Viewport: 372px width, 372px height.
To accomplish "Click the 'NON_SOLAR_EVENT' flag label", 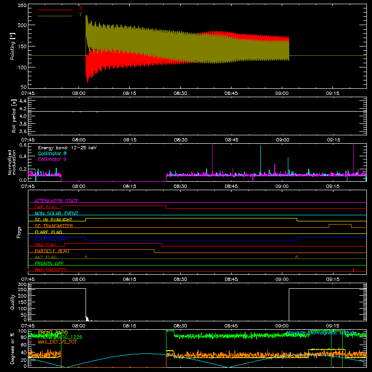I will pyautogui.click(x=56, y=213).
